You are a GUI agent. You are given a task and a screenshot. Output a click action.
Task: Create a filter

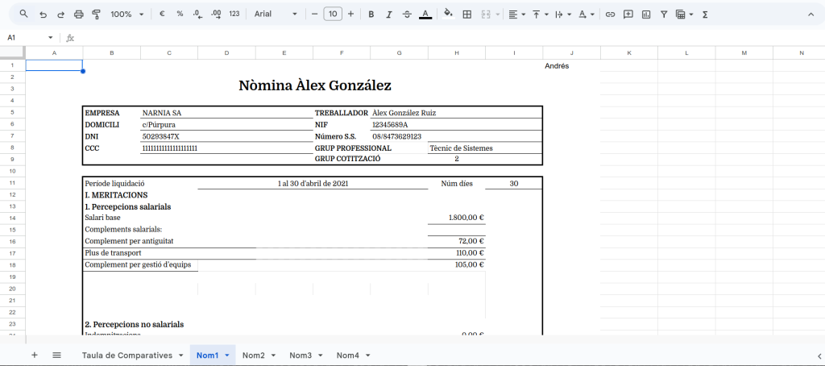click(x=664, y=15)
